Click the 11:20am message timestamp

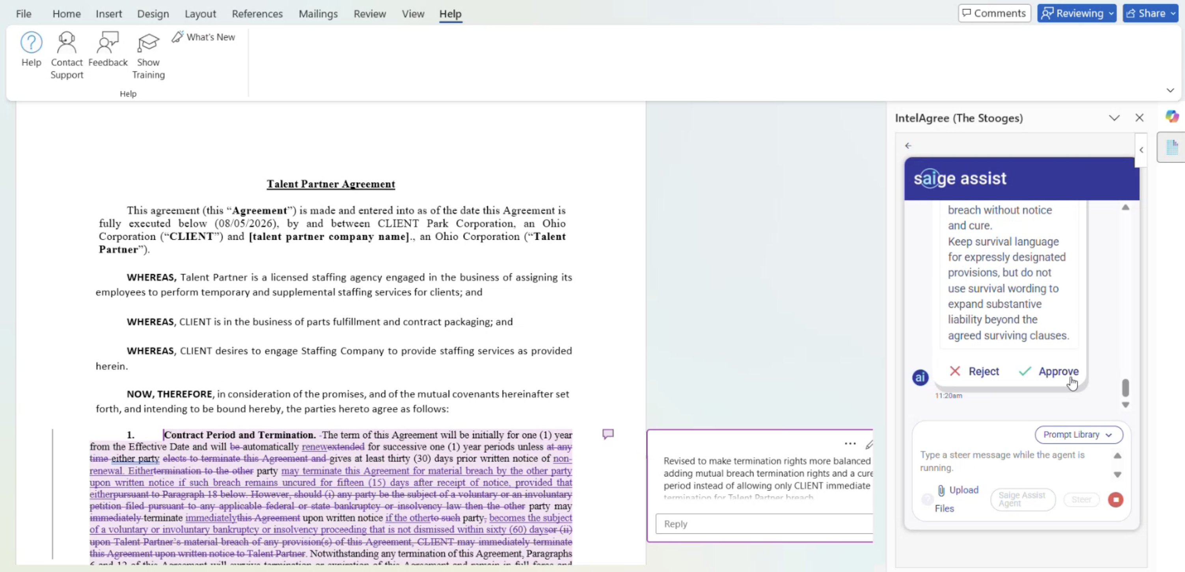click(948, 396)
